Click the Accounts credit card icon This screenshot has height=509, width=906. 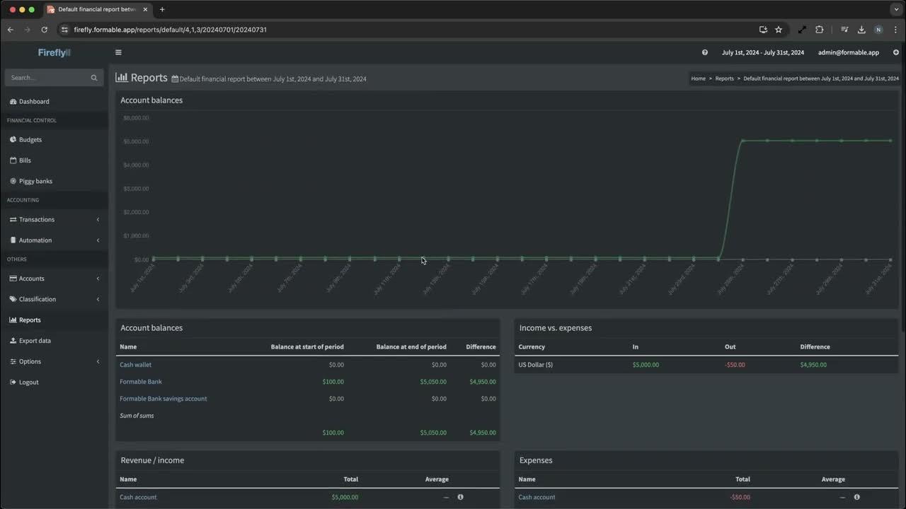(x=13, y=279)
